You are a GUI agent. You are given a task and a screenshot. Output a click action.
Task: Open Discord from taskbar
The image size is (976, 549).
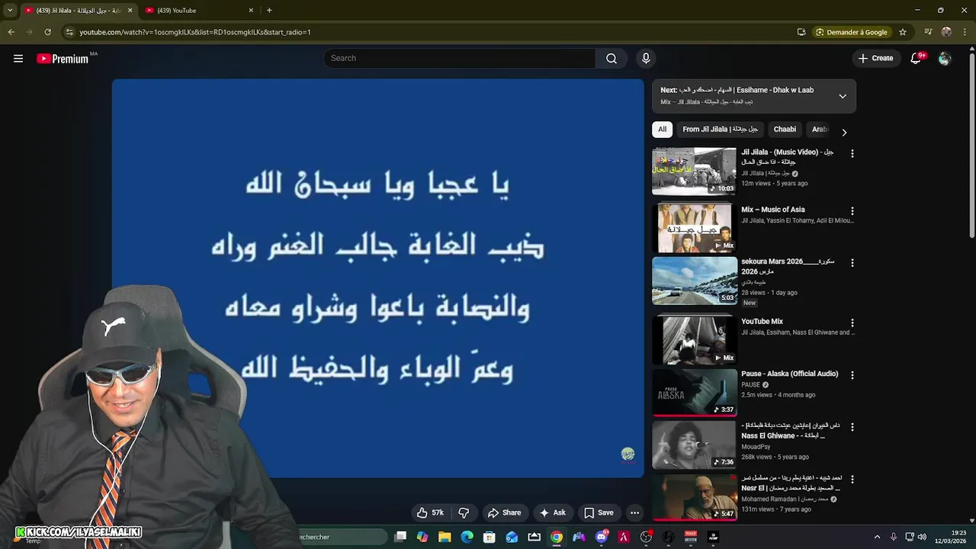602,537
